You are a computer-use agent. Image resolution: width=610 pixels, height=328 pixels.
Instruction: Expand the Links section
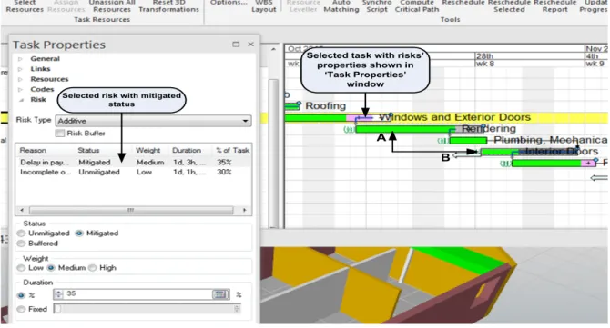coord(21,69)
